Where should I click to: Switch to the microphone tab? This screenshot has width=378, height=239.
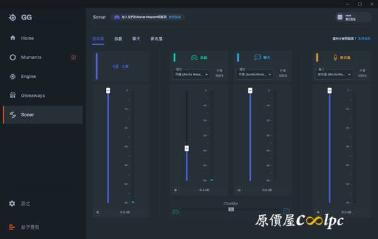[x=156, y=39]
